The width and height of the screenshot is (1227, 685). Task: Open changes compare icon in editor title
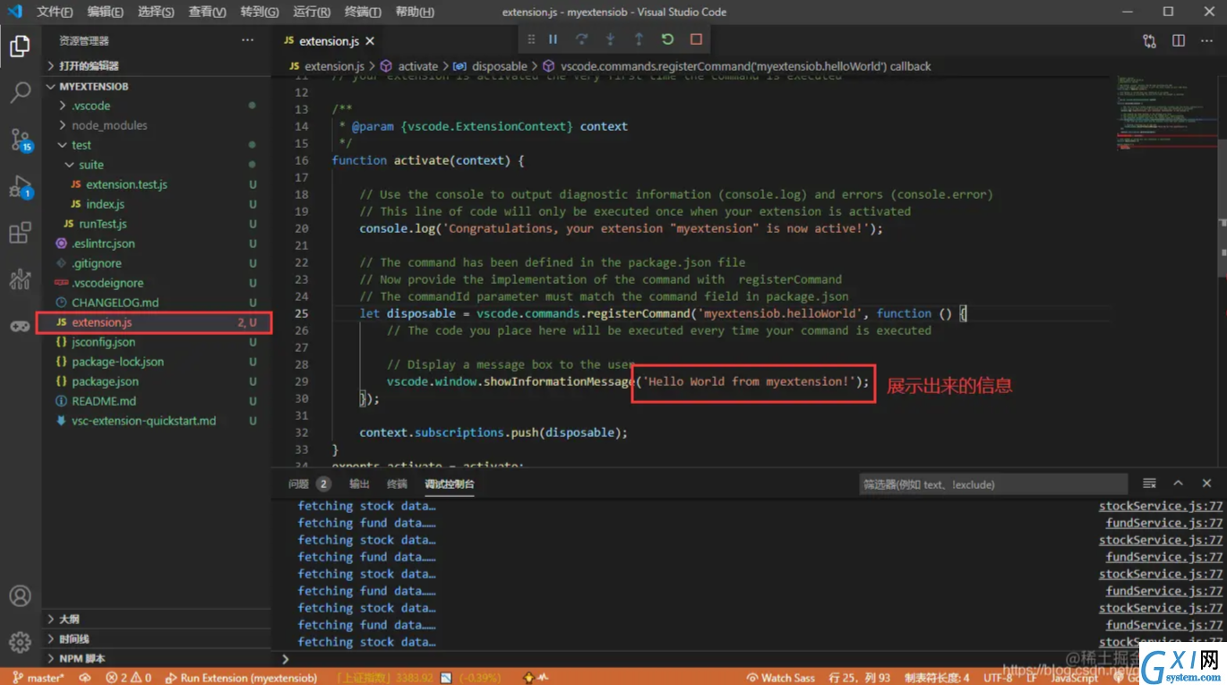(1149, 41)
